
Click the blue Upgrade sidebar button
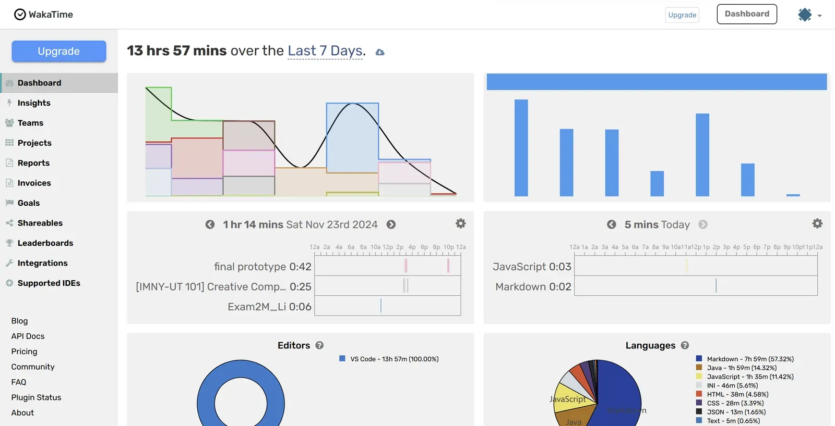59,51
